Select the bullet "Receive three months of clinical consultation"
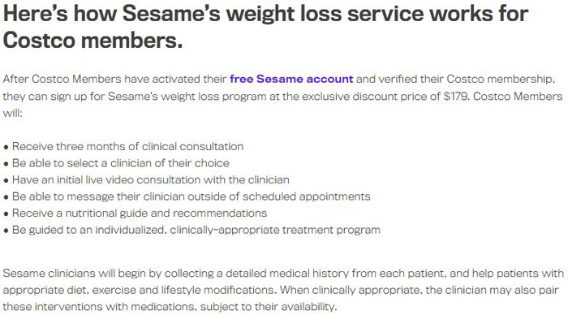This screenshot has width=568, height=319. [127, 146]
